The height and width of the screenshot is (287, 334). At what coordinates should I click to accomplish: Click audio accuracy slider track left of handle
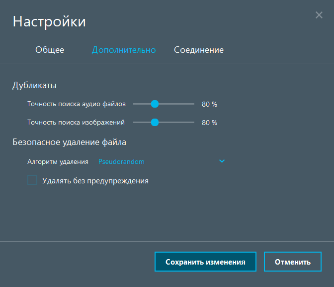click(141, 104)
